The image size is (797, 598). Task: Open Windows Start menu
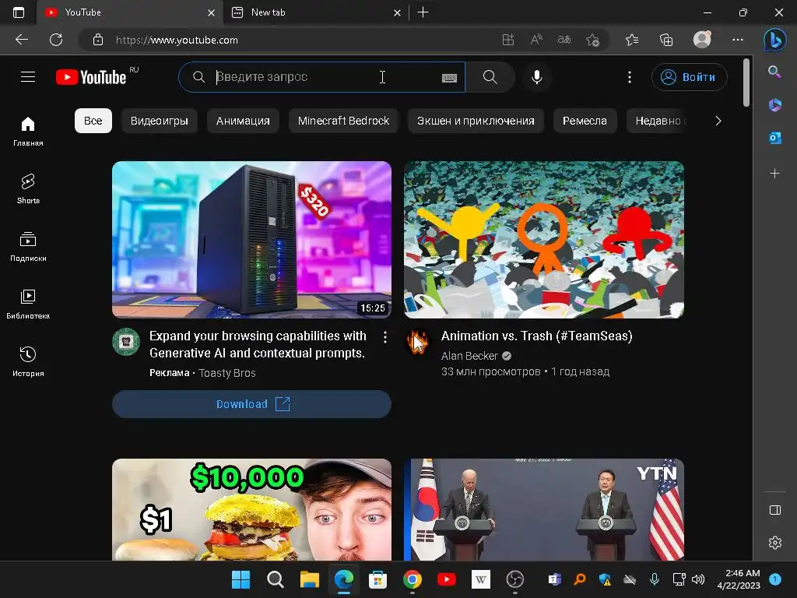point(241,579)
